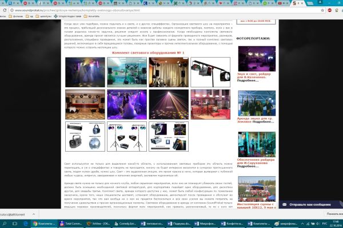Viewport: 343px width, 228px height.
Task: Open 'Звук и свет, райдер' report link
Action: coord(254,75)
